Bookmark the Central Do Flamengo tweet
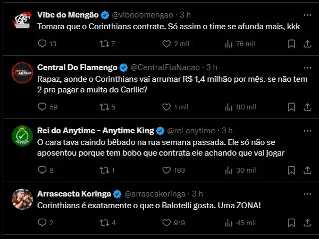The height and width of the screenshot is (239, 319). tap(291, 107)
